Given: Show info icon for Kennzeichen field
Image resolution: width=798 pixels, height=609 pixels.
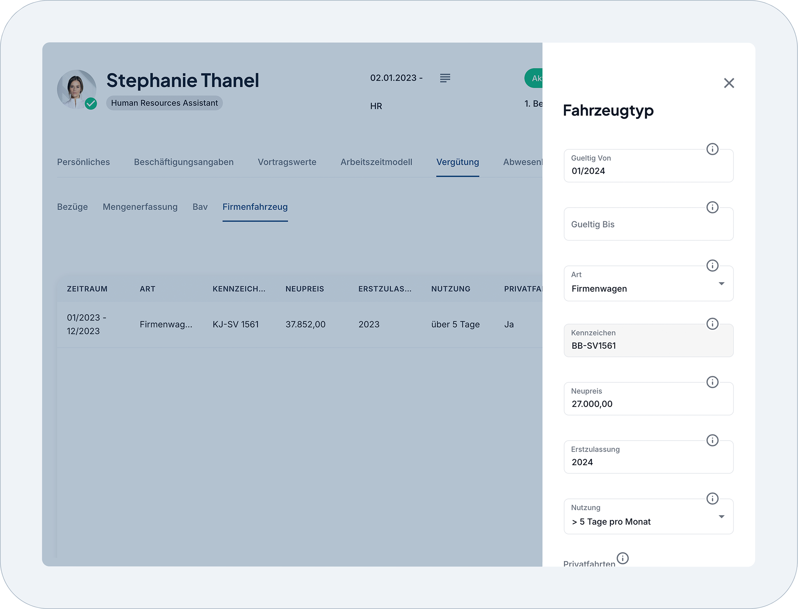Looking at the screenshot, I should 712,324.
